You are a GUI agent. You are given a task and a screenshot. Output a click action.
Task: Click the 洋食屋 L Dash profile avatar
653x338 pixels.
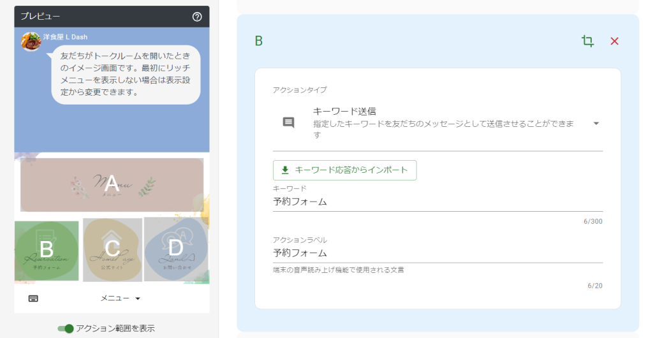[x=31, y=41]
